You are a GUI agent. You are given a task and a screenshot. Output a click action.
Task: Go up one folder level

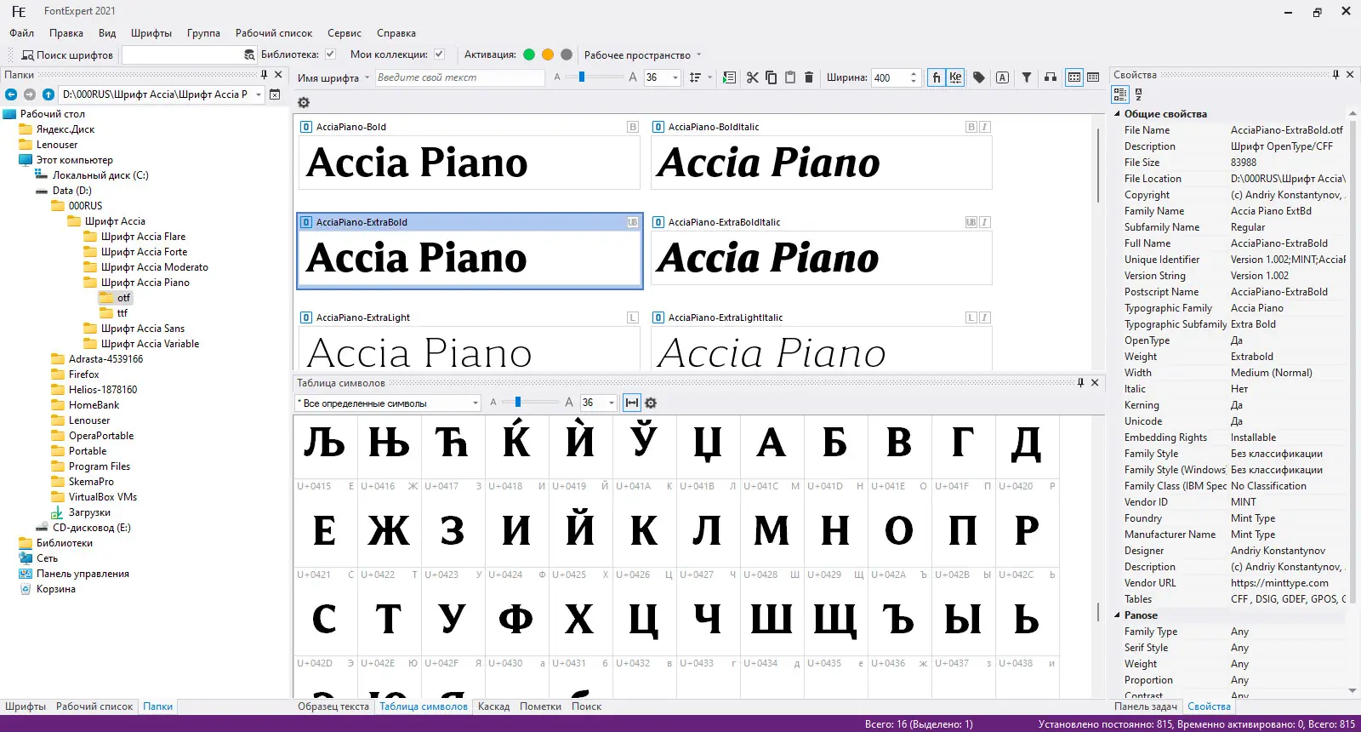tap(48, 94)
